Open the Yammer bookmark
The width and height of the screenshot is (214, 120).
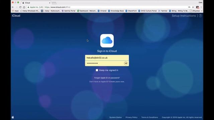pos(163,11)
